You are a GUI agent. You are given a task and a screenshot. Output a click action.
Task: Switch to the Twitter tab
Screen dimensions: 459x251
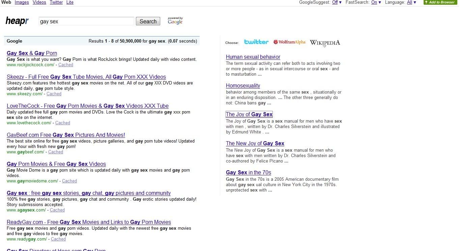pyautogui.click(x=56, y=2)
